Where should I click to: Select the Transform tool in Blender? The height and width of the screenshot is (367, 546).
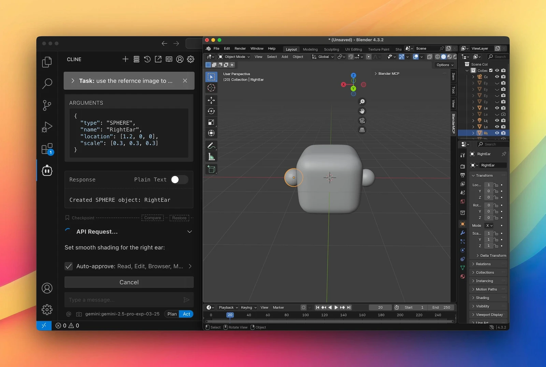pos(211,133)
